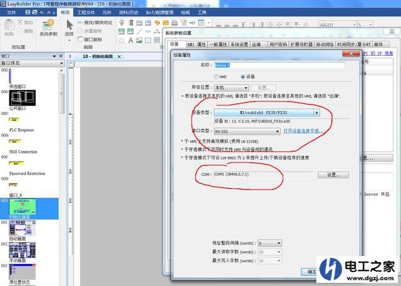The width and height of the screenshot is (401, 286).
Task: Close the 窗口 side panel
Action: point(60,56)
